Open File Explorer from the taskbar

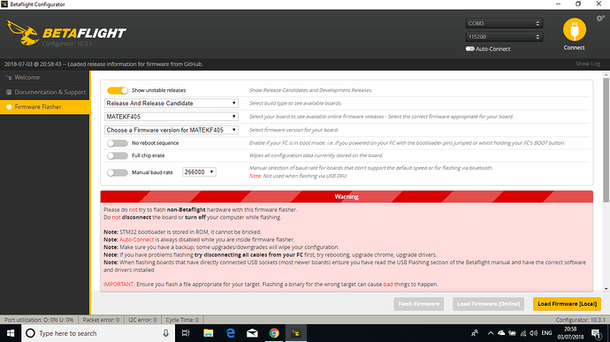pos(208,333)
